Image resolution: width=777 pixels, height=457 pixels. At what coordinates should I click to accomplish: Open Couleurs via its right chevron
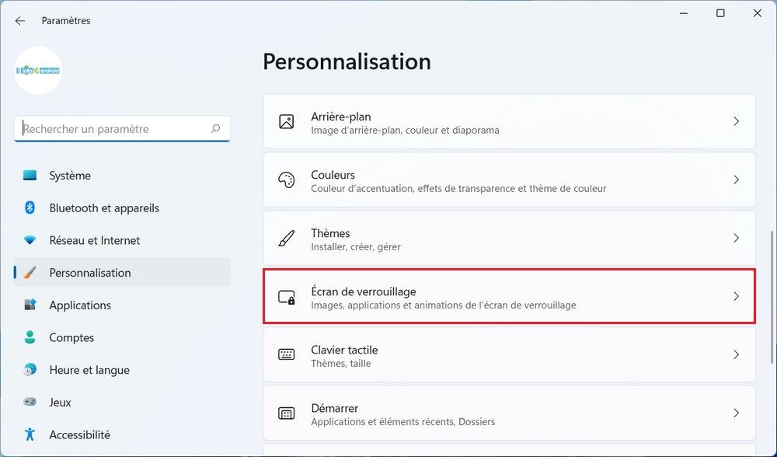pyautogui.click(x=736, y=180)
